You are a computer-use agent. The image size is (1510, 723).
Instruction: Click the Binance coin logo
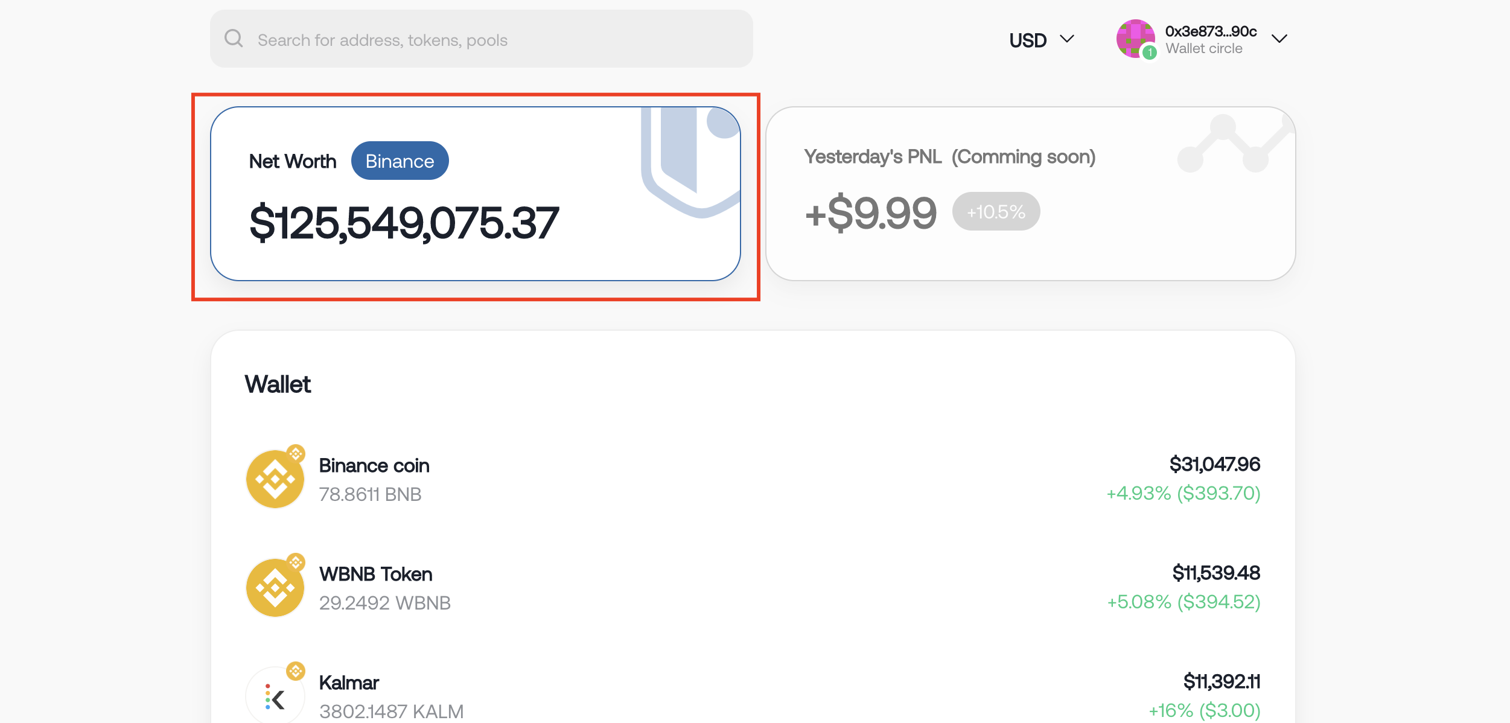tap(275, 479)
